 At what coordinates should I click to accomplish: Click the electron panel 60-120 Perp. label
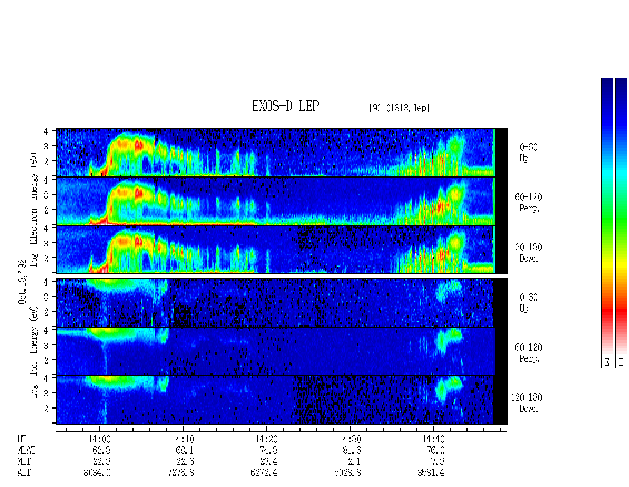[528, 203]
